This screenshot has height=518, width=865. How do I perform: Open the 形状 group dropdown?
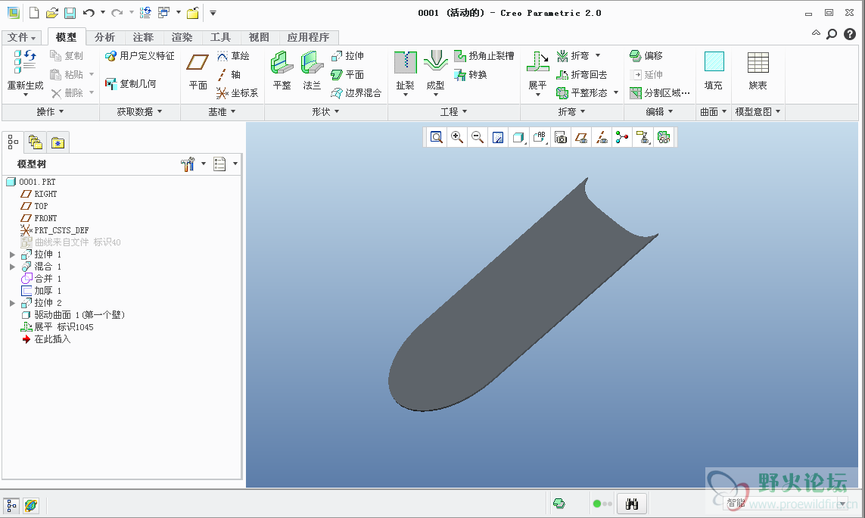(326, 111)
